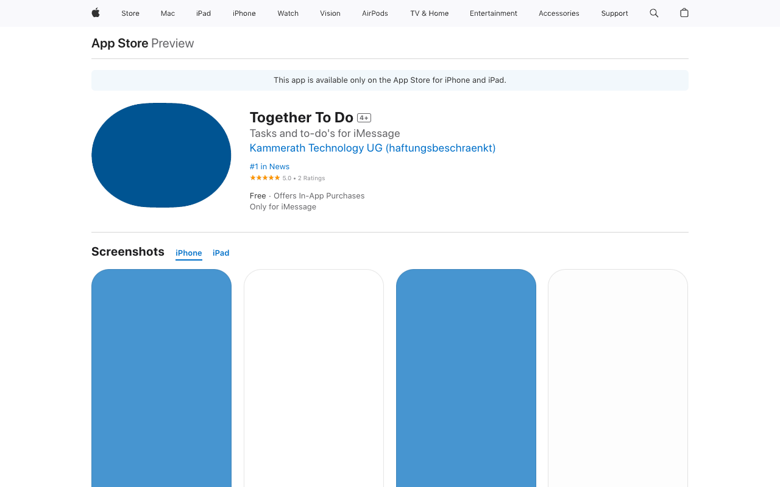The image size is (780, 487).
Task: Click the Apple logo icon
Action: pos(96,13)
